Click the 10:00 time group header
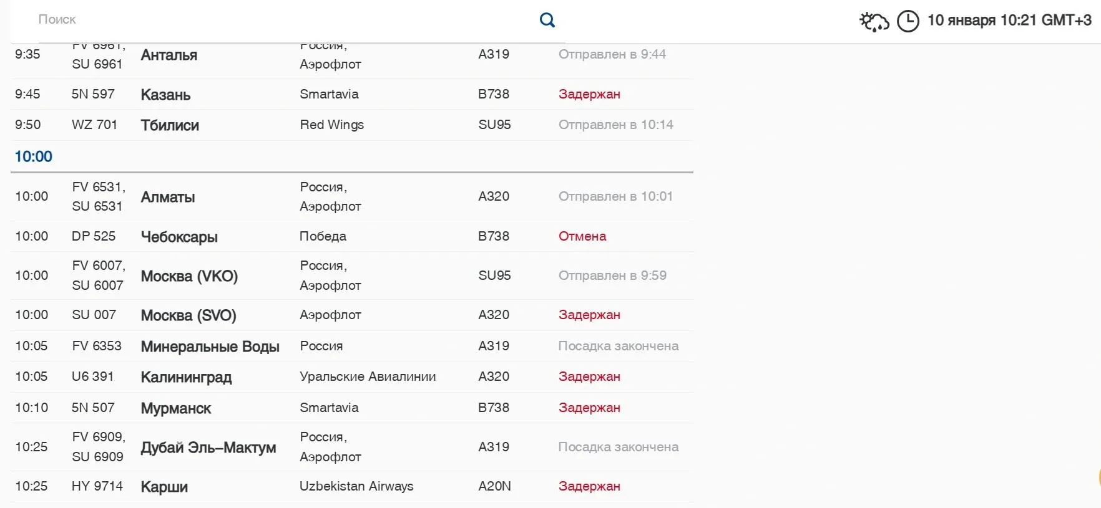Screen dimensions: 1101x508 [x=34, y=156]
